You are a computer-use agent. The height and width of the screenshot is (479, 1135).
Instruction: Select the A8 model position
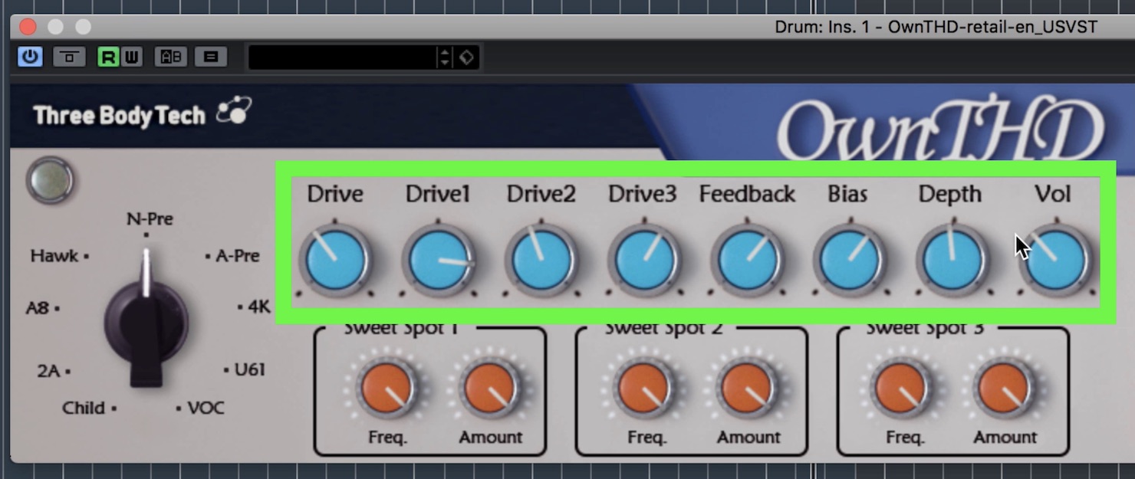tap(38, 308)
